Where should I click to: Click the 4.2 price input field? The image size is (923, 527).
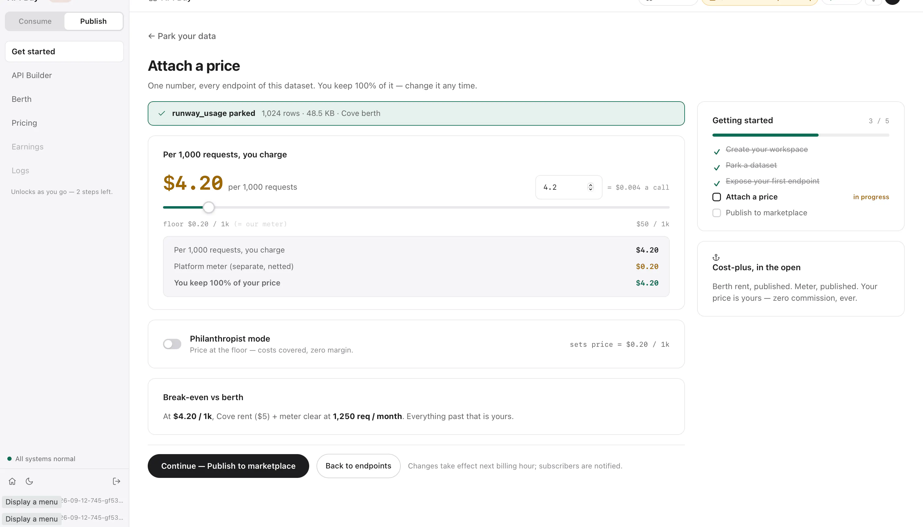point(569,187)
